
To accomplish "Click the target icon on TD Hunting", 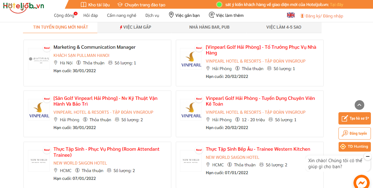I will click(343, 147).
